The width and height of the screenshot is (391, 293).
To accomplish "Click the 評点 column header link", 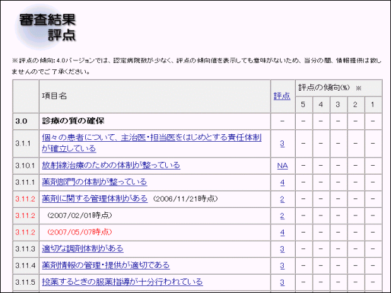I will tap(282, 96).
